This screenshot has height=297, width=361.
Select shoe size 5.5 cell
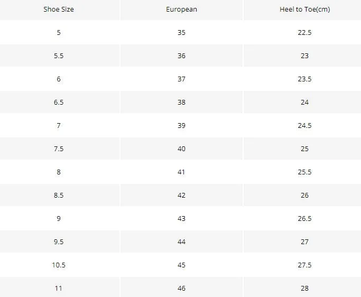59,55
